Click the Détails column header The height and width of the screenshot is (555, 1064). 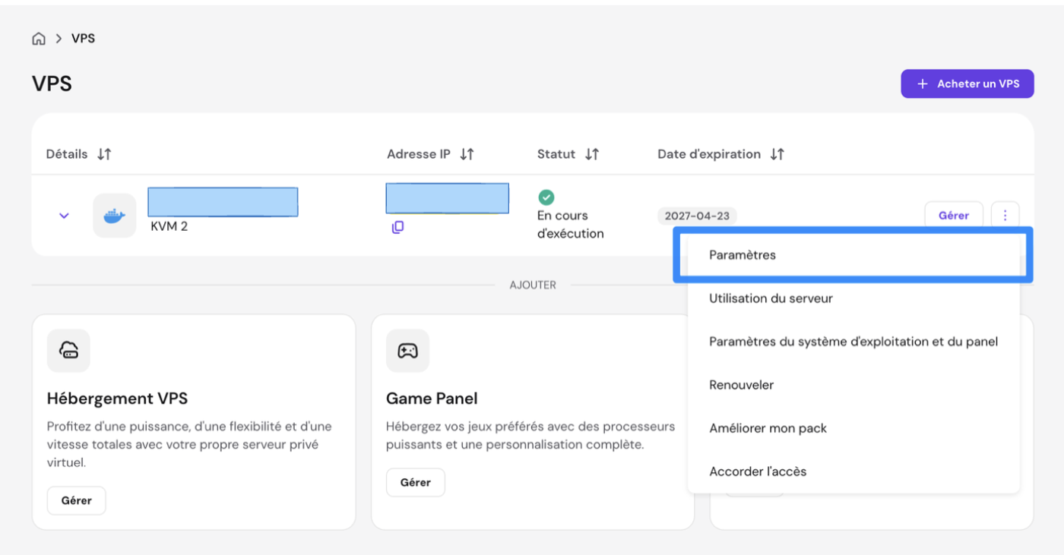pyautogui.click(x=67, y=154)
